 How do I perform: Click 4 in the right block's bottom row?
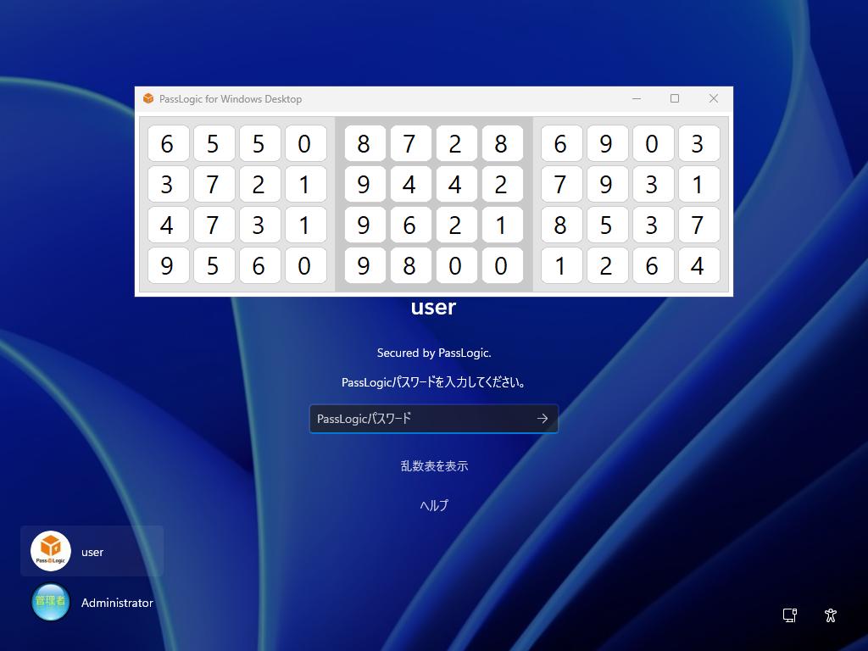[x=699, y=265]
